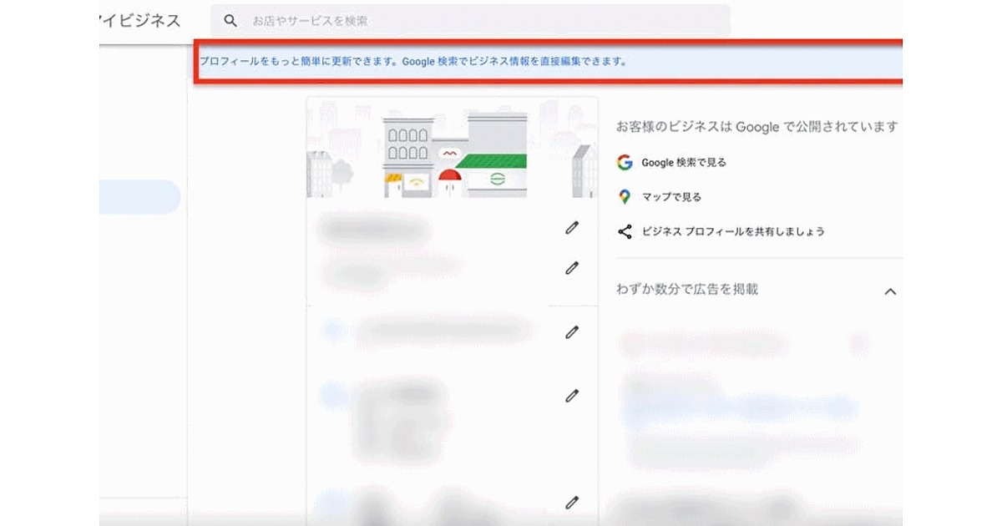Click the bottommost pencil edit icon

(x=571, y=503)
